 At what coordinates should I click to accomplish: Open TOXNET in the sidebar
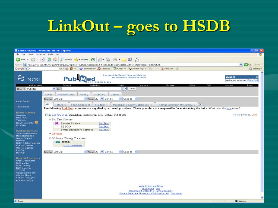(21, 170)
